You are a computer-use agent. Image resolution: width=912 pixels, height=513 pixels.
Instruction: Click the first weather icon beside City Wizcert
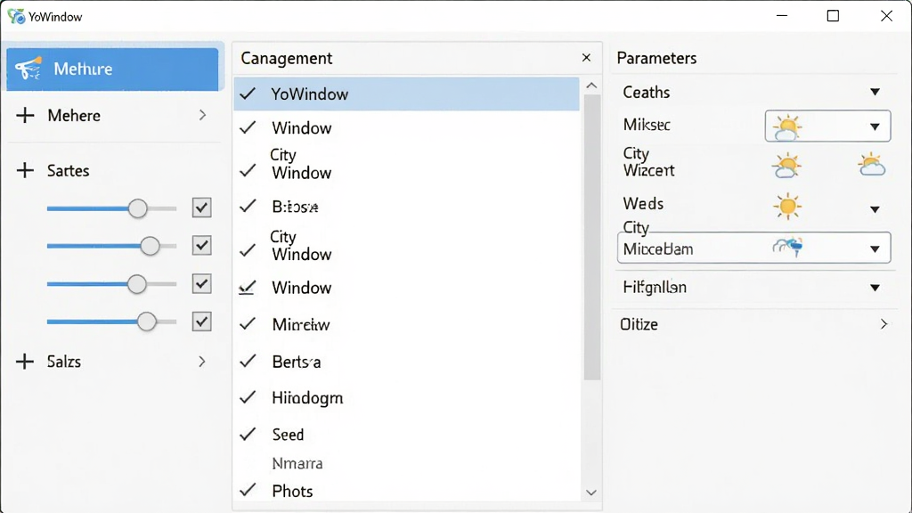tap(787, 166)
